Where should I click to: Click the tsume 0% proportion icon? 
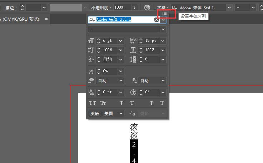(91, 71)
